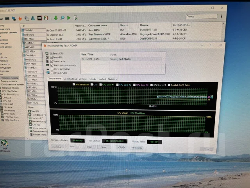Start benchmark with green play icon
Viewport: 250px width, 188px height.
69,18
